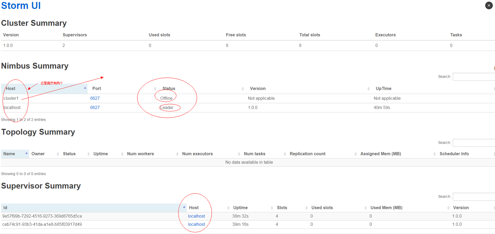The height and width of the screenshot is (234, 495).
Task: Click the Executors column header
Action: coord(385,35)
